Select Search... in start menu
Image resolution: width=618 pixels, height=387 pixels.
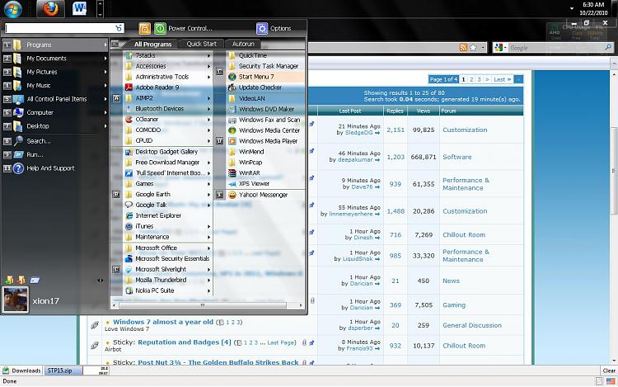click(x=39, y=141)
